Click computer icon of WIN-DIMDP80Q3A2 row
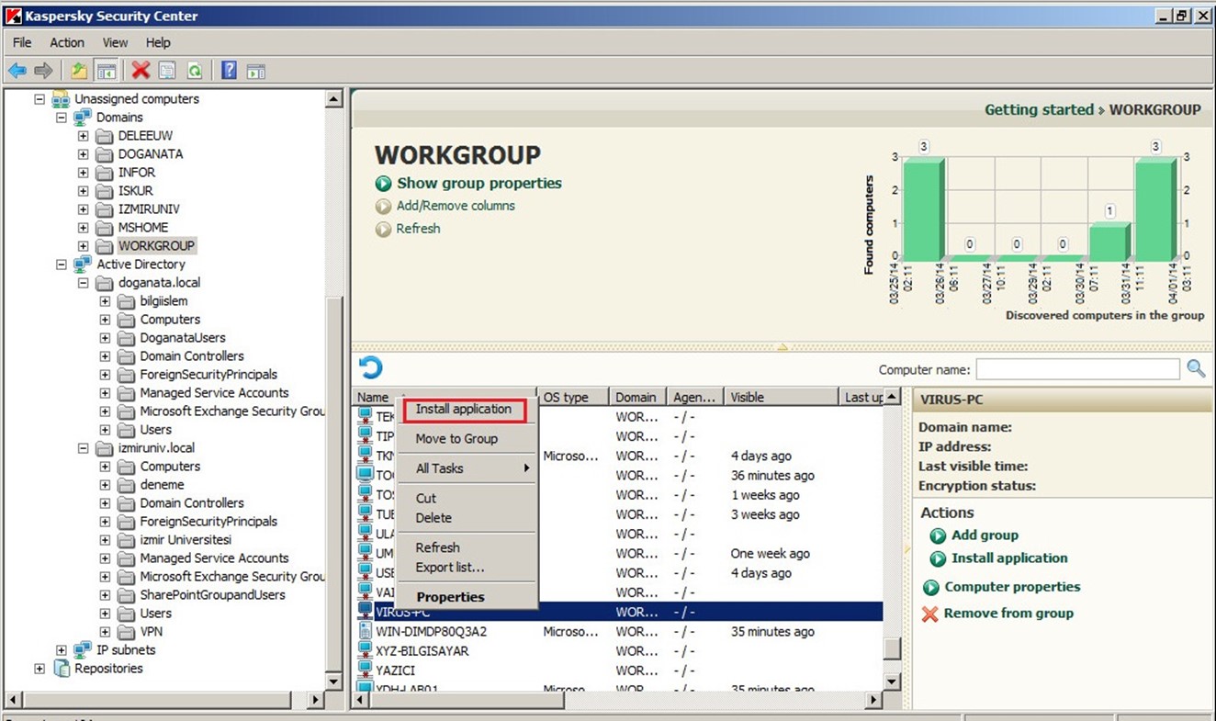 tap(365, 632)
